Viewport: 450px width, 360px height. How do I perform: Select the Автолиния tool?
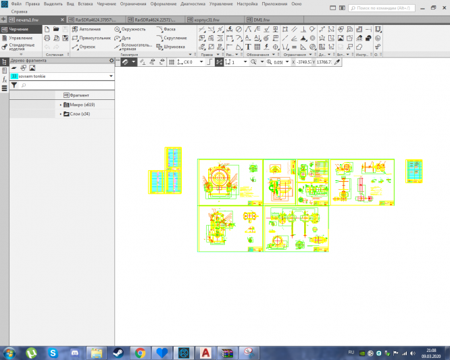click(86, 29)
